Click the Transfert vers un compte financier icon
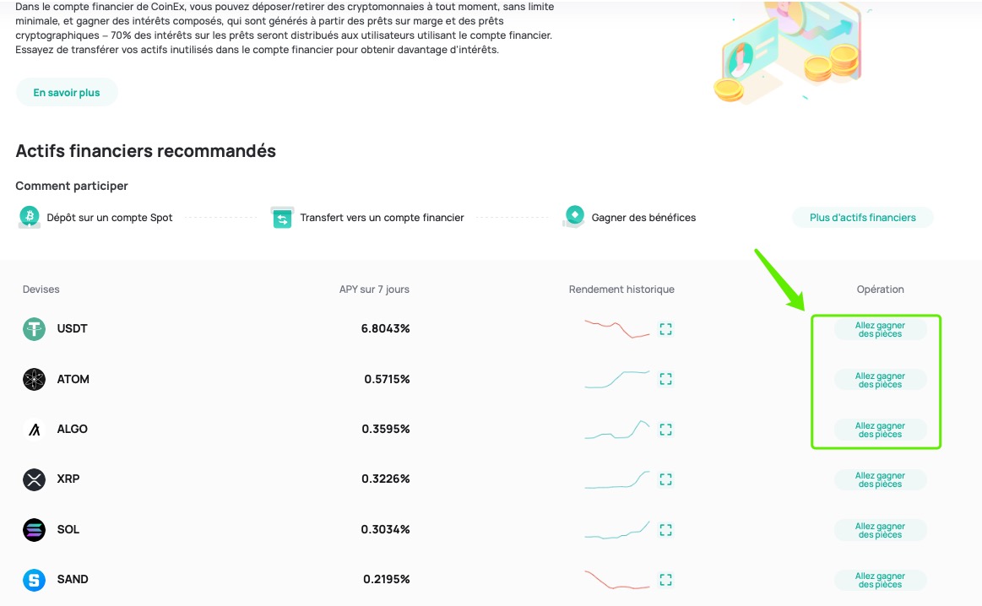The width and height of the screenshot is (982, 606). coord(282,217)
